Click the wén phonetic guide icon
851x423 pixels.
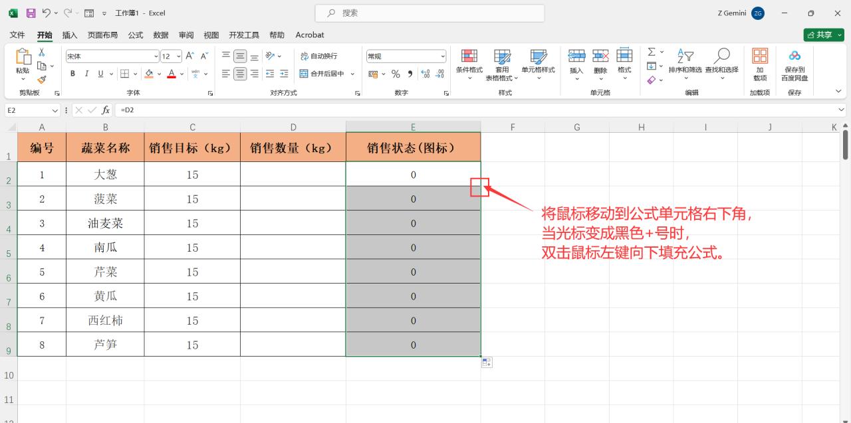[195, 74]
